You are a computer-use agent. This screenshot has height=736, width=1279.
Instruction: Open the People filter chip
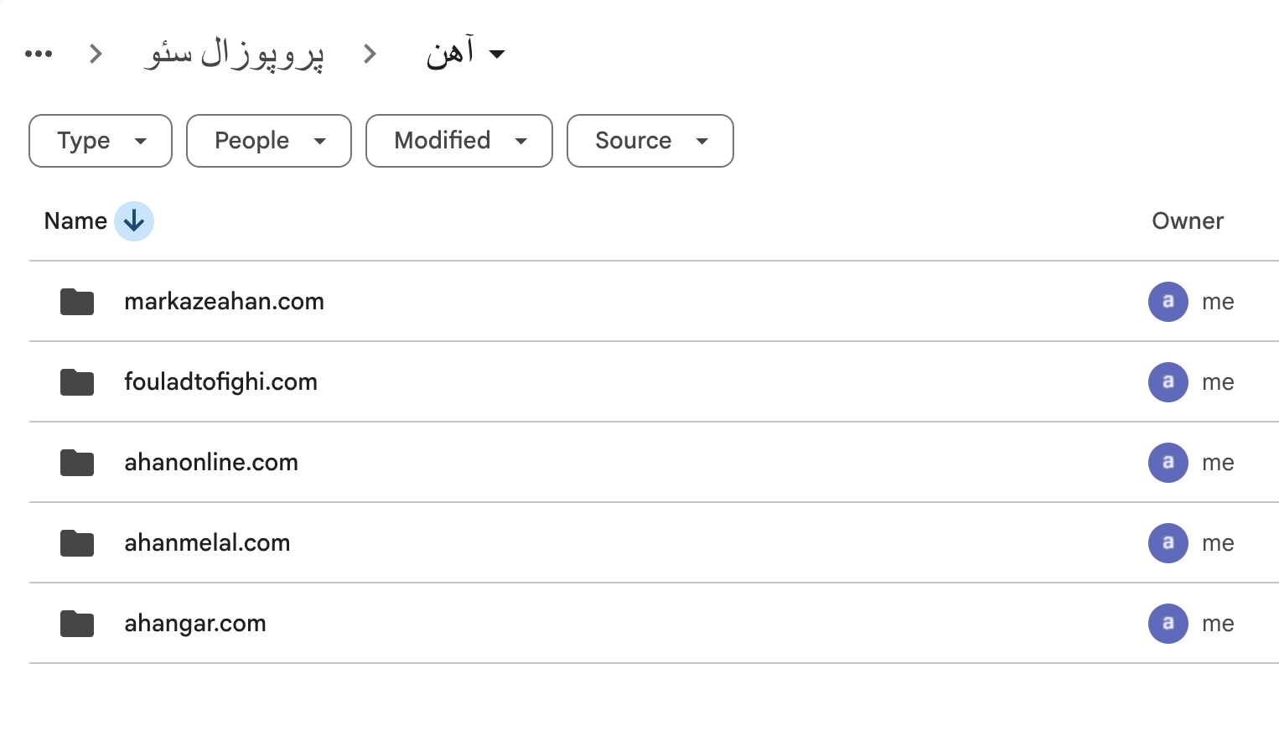tap(268, 141)
